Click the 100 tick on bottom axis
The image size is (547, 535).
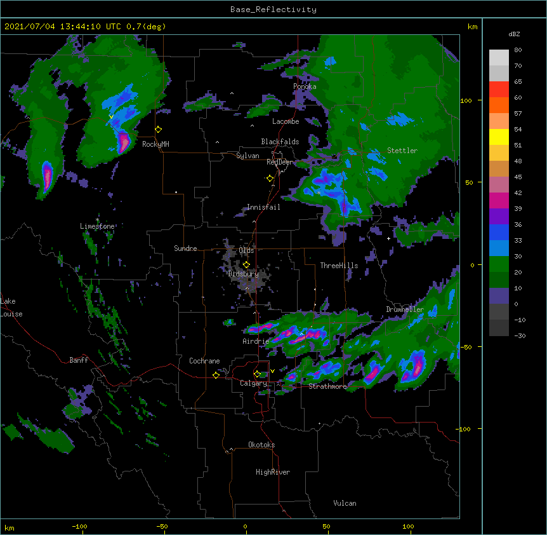(x=408, y=526)
